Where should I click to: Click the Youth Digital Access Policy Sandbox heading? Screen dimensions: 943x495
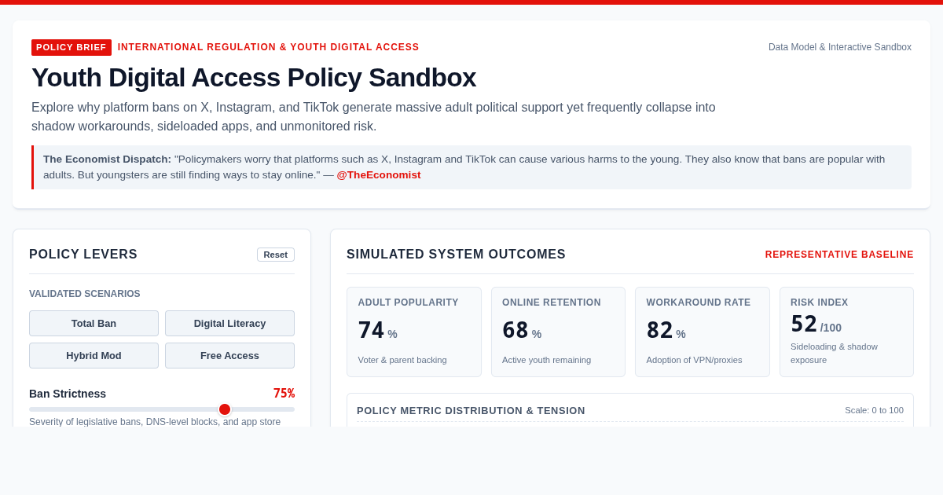click(254, 77)
